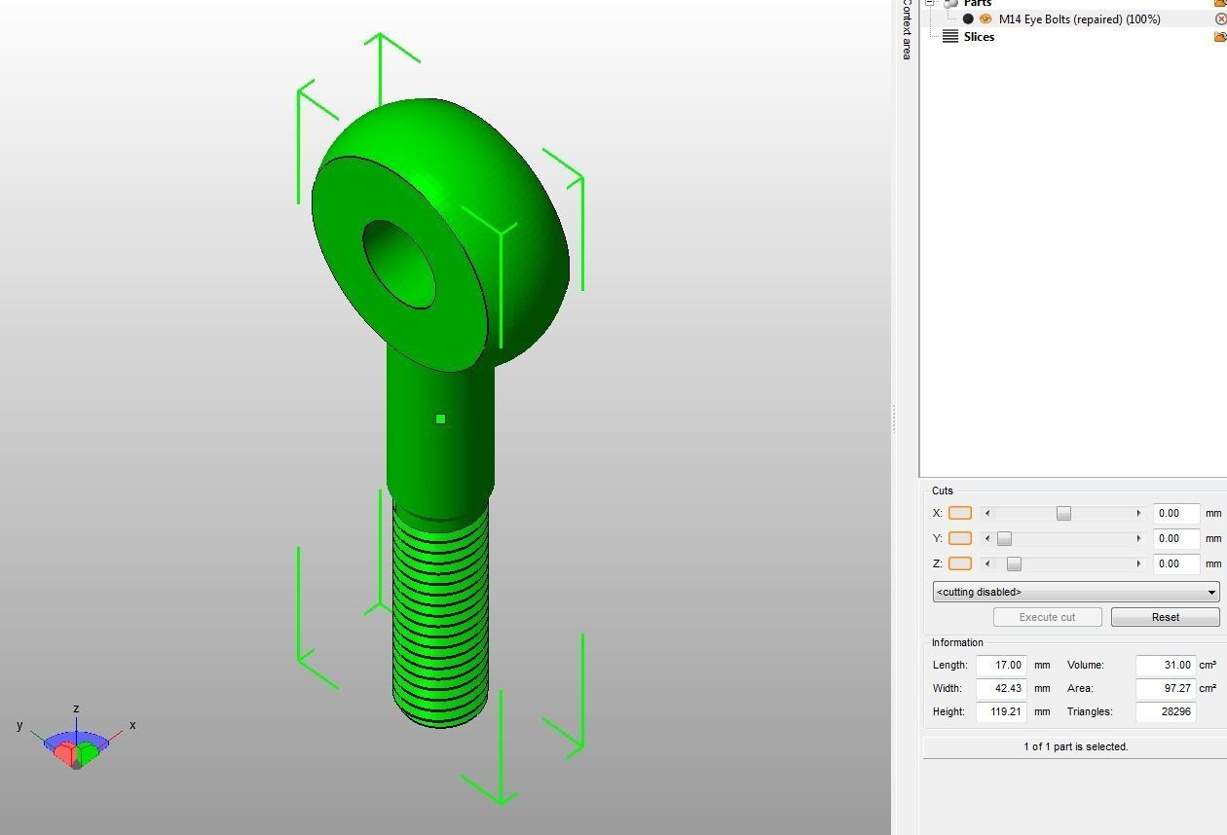
Task: Toggle visibility eye of M14 Eye Bolts part
Action: click(985, 18)
